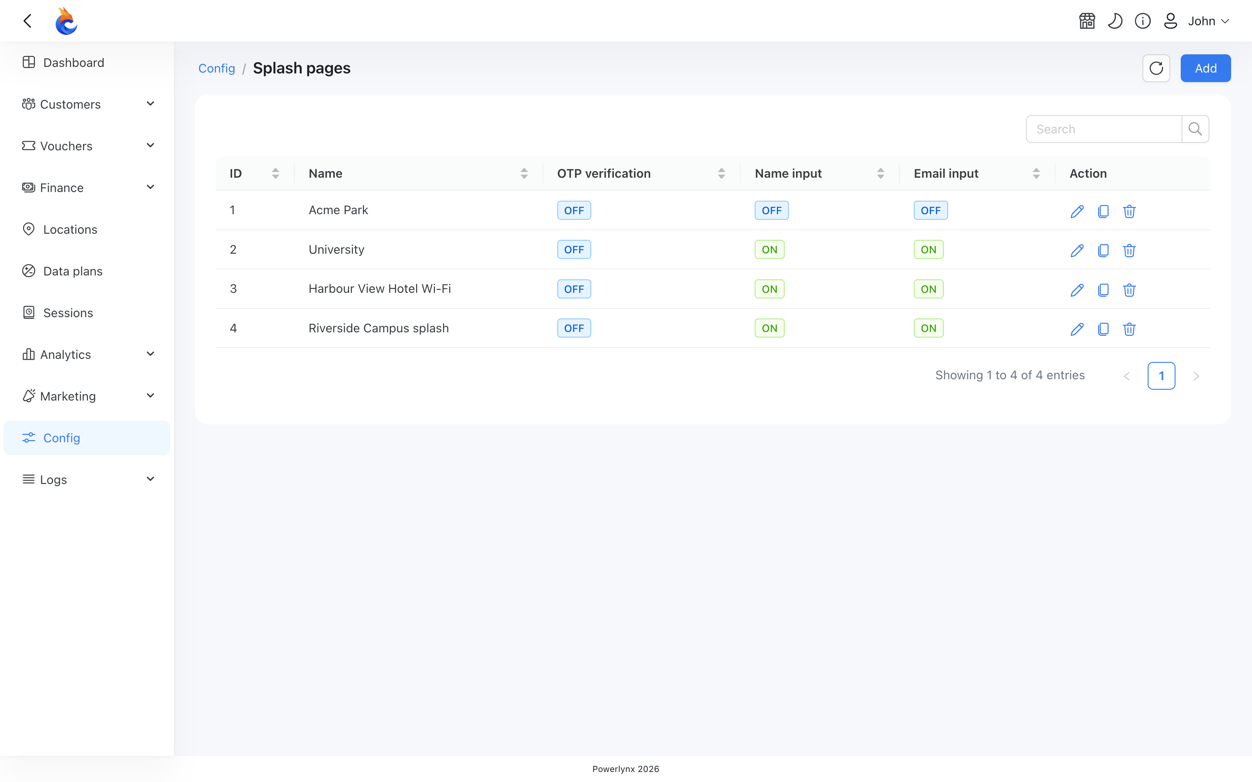Edit the Acme Park splash page
The height and width of the screenshot is (782, 1252).
pyautogui.click(x=1077, y=211)
